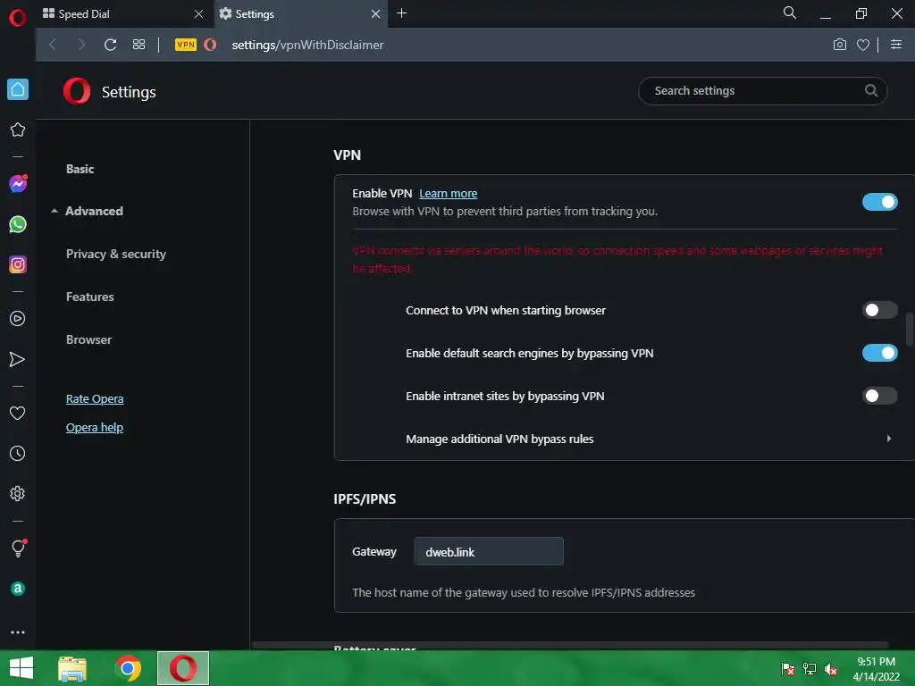Viewport: 915px width, 686px height.
Task: Click the Opera help link
Action: click(x=95, y=427)
